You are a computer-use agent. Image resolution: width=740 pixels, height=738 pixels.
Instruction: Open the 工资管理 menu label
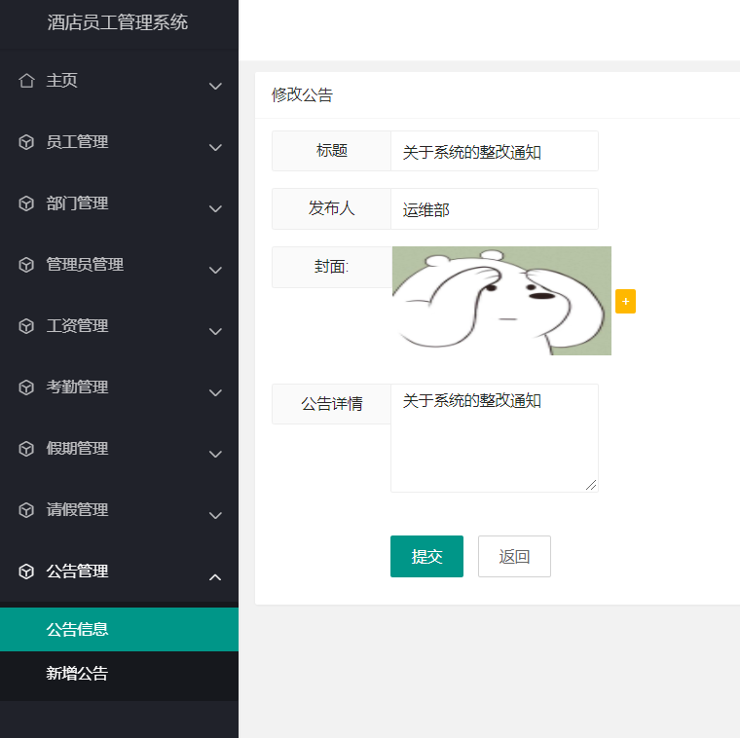[x=77, y=325]
